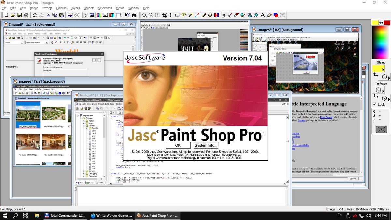Click the System Info... button

pyautogui.click(x=206, y=145)
